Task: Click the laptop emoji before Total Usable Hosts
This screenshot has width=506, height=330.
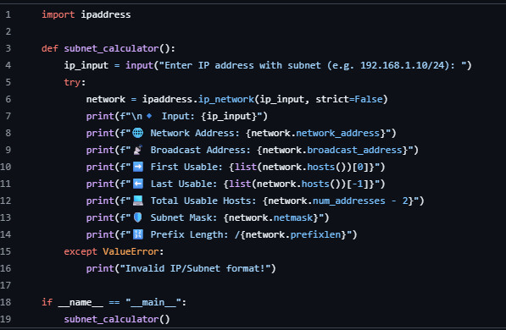Action: 138,201
